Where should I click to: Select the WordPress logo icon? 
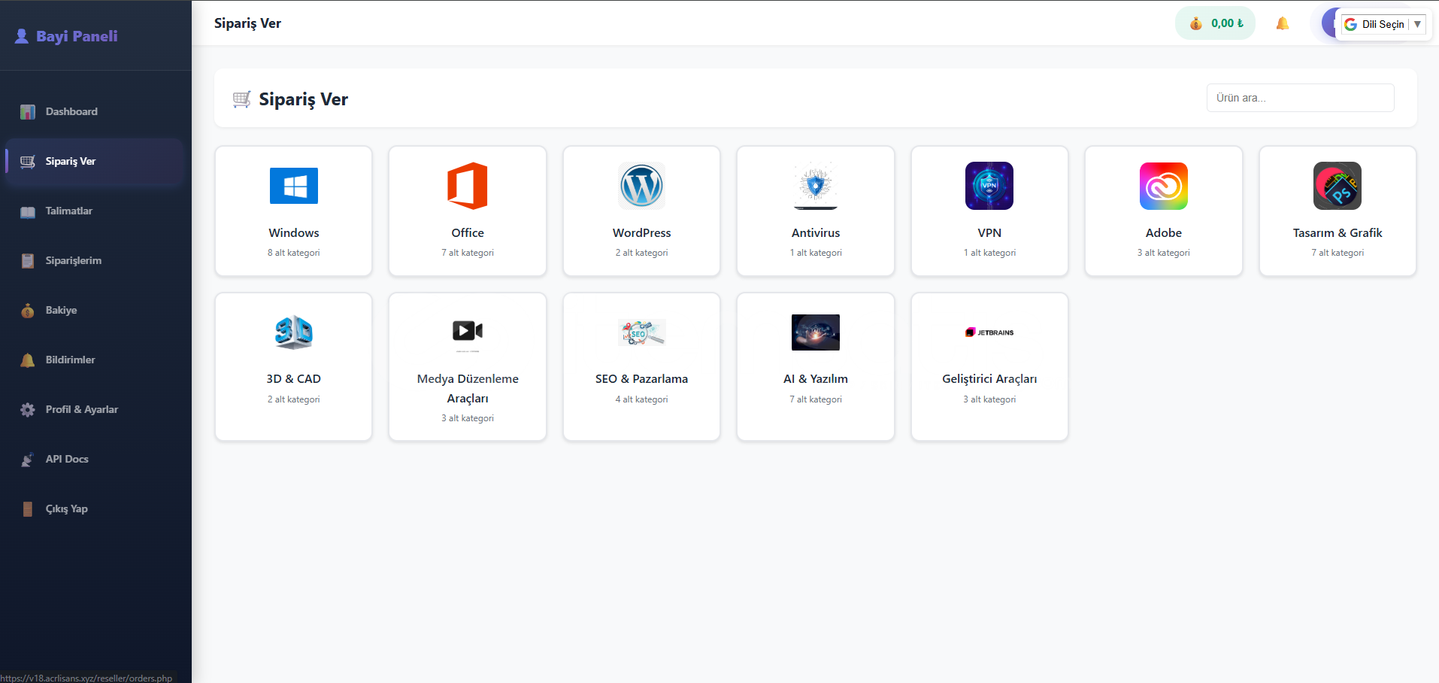(x=642, y=186)
